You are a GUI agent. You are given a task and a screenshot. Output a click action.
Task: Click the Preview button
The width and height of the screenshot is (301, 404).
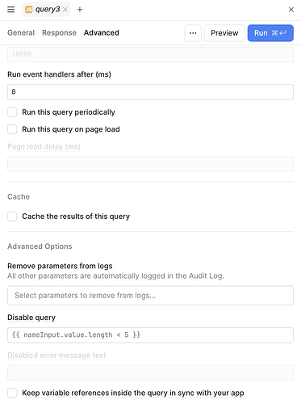pyautogui.click(x=224, y=33)
